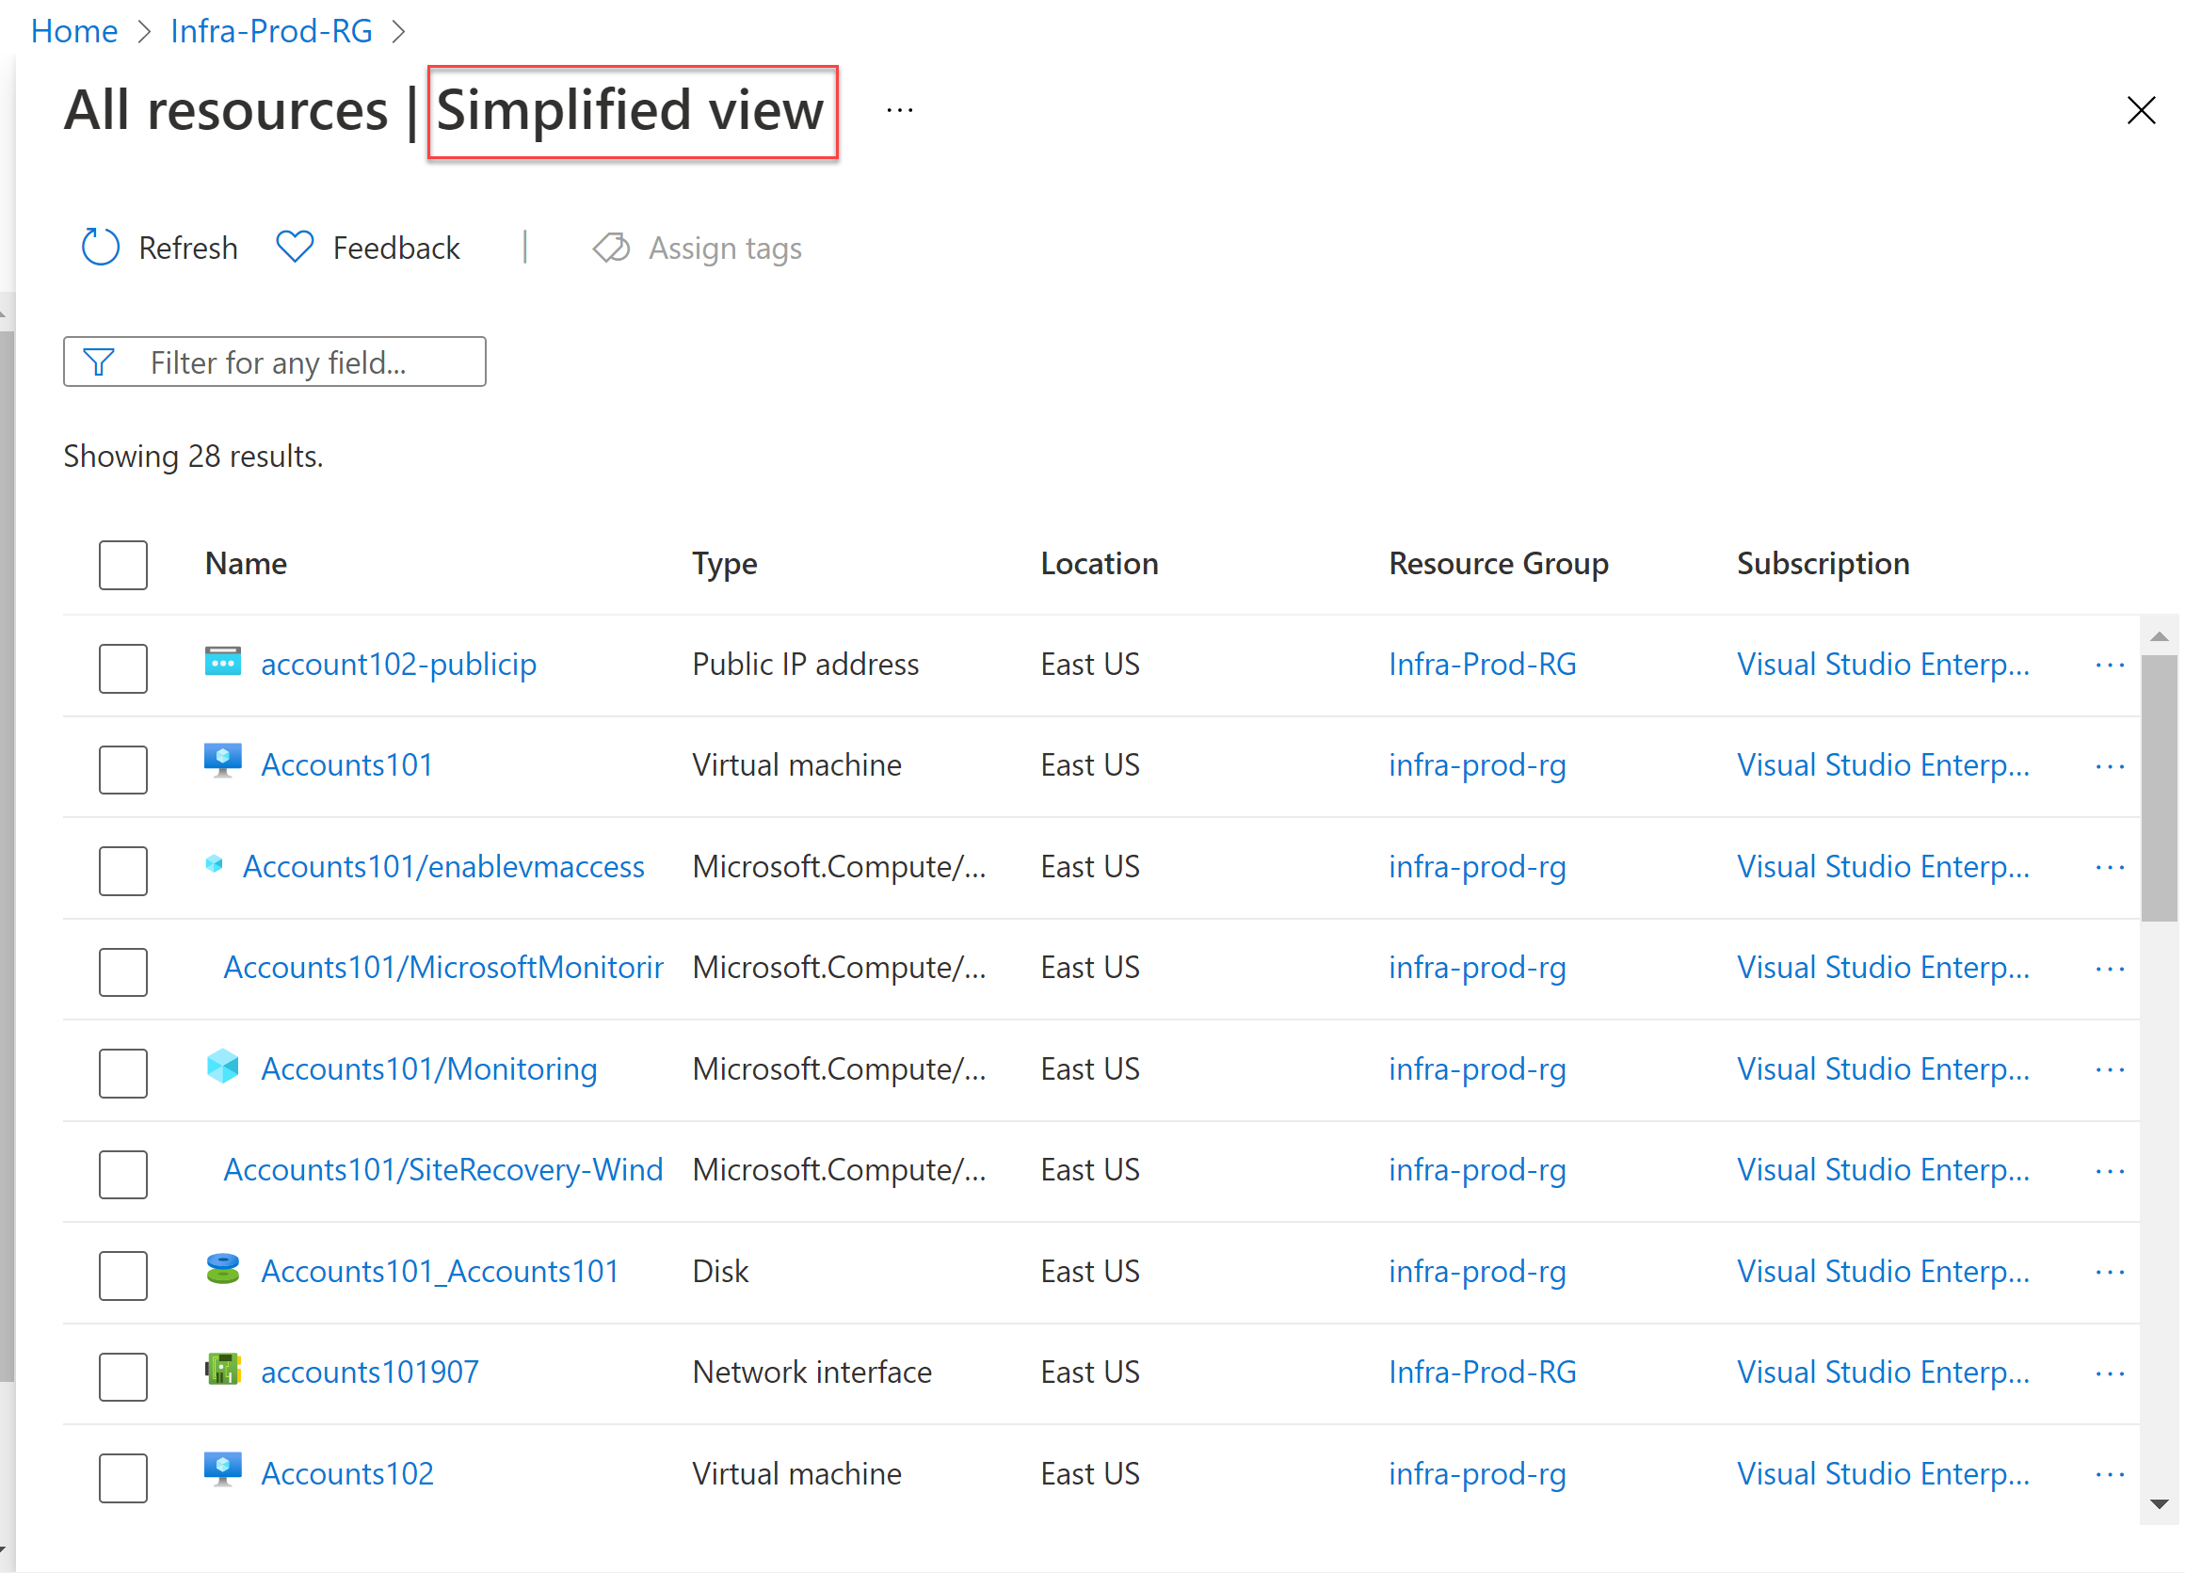Open the ellipsis menu beside Simplified view title
The width and height of the screenshot is (2185, 1573).
tap(900, 111)
